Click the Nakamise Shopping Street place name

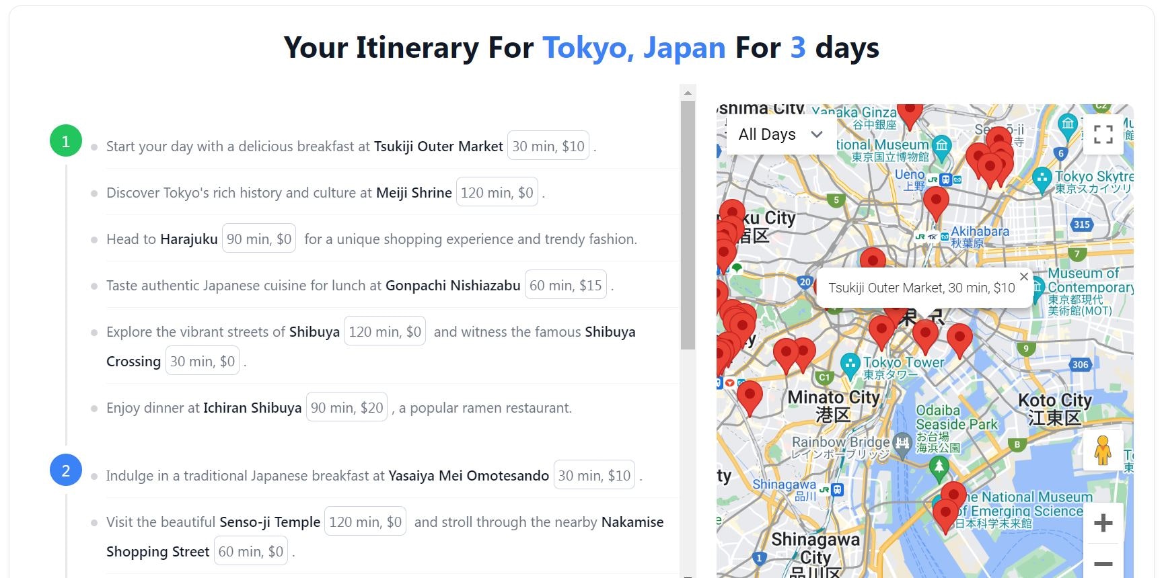tap(158, 552)
